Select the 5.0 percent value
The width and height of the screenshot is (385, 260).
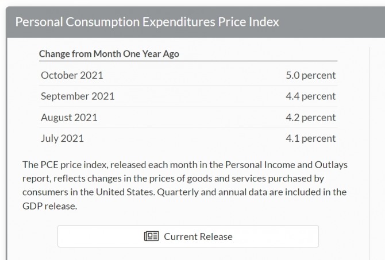click(310, 75)
